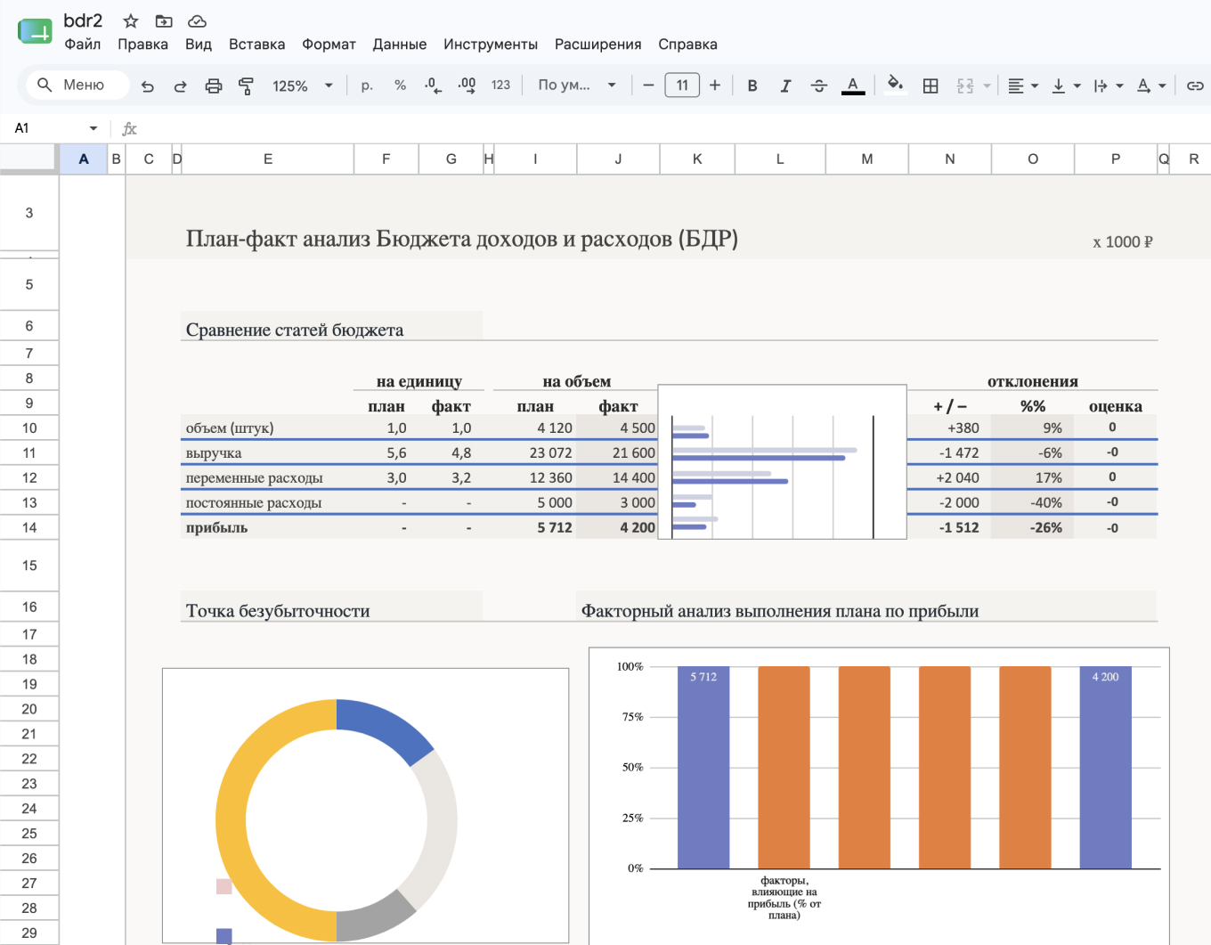Screen dimensions: 1211x945
Task: Open the Данные menu
Action: [x=399, y=45]
